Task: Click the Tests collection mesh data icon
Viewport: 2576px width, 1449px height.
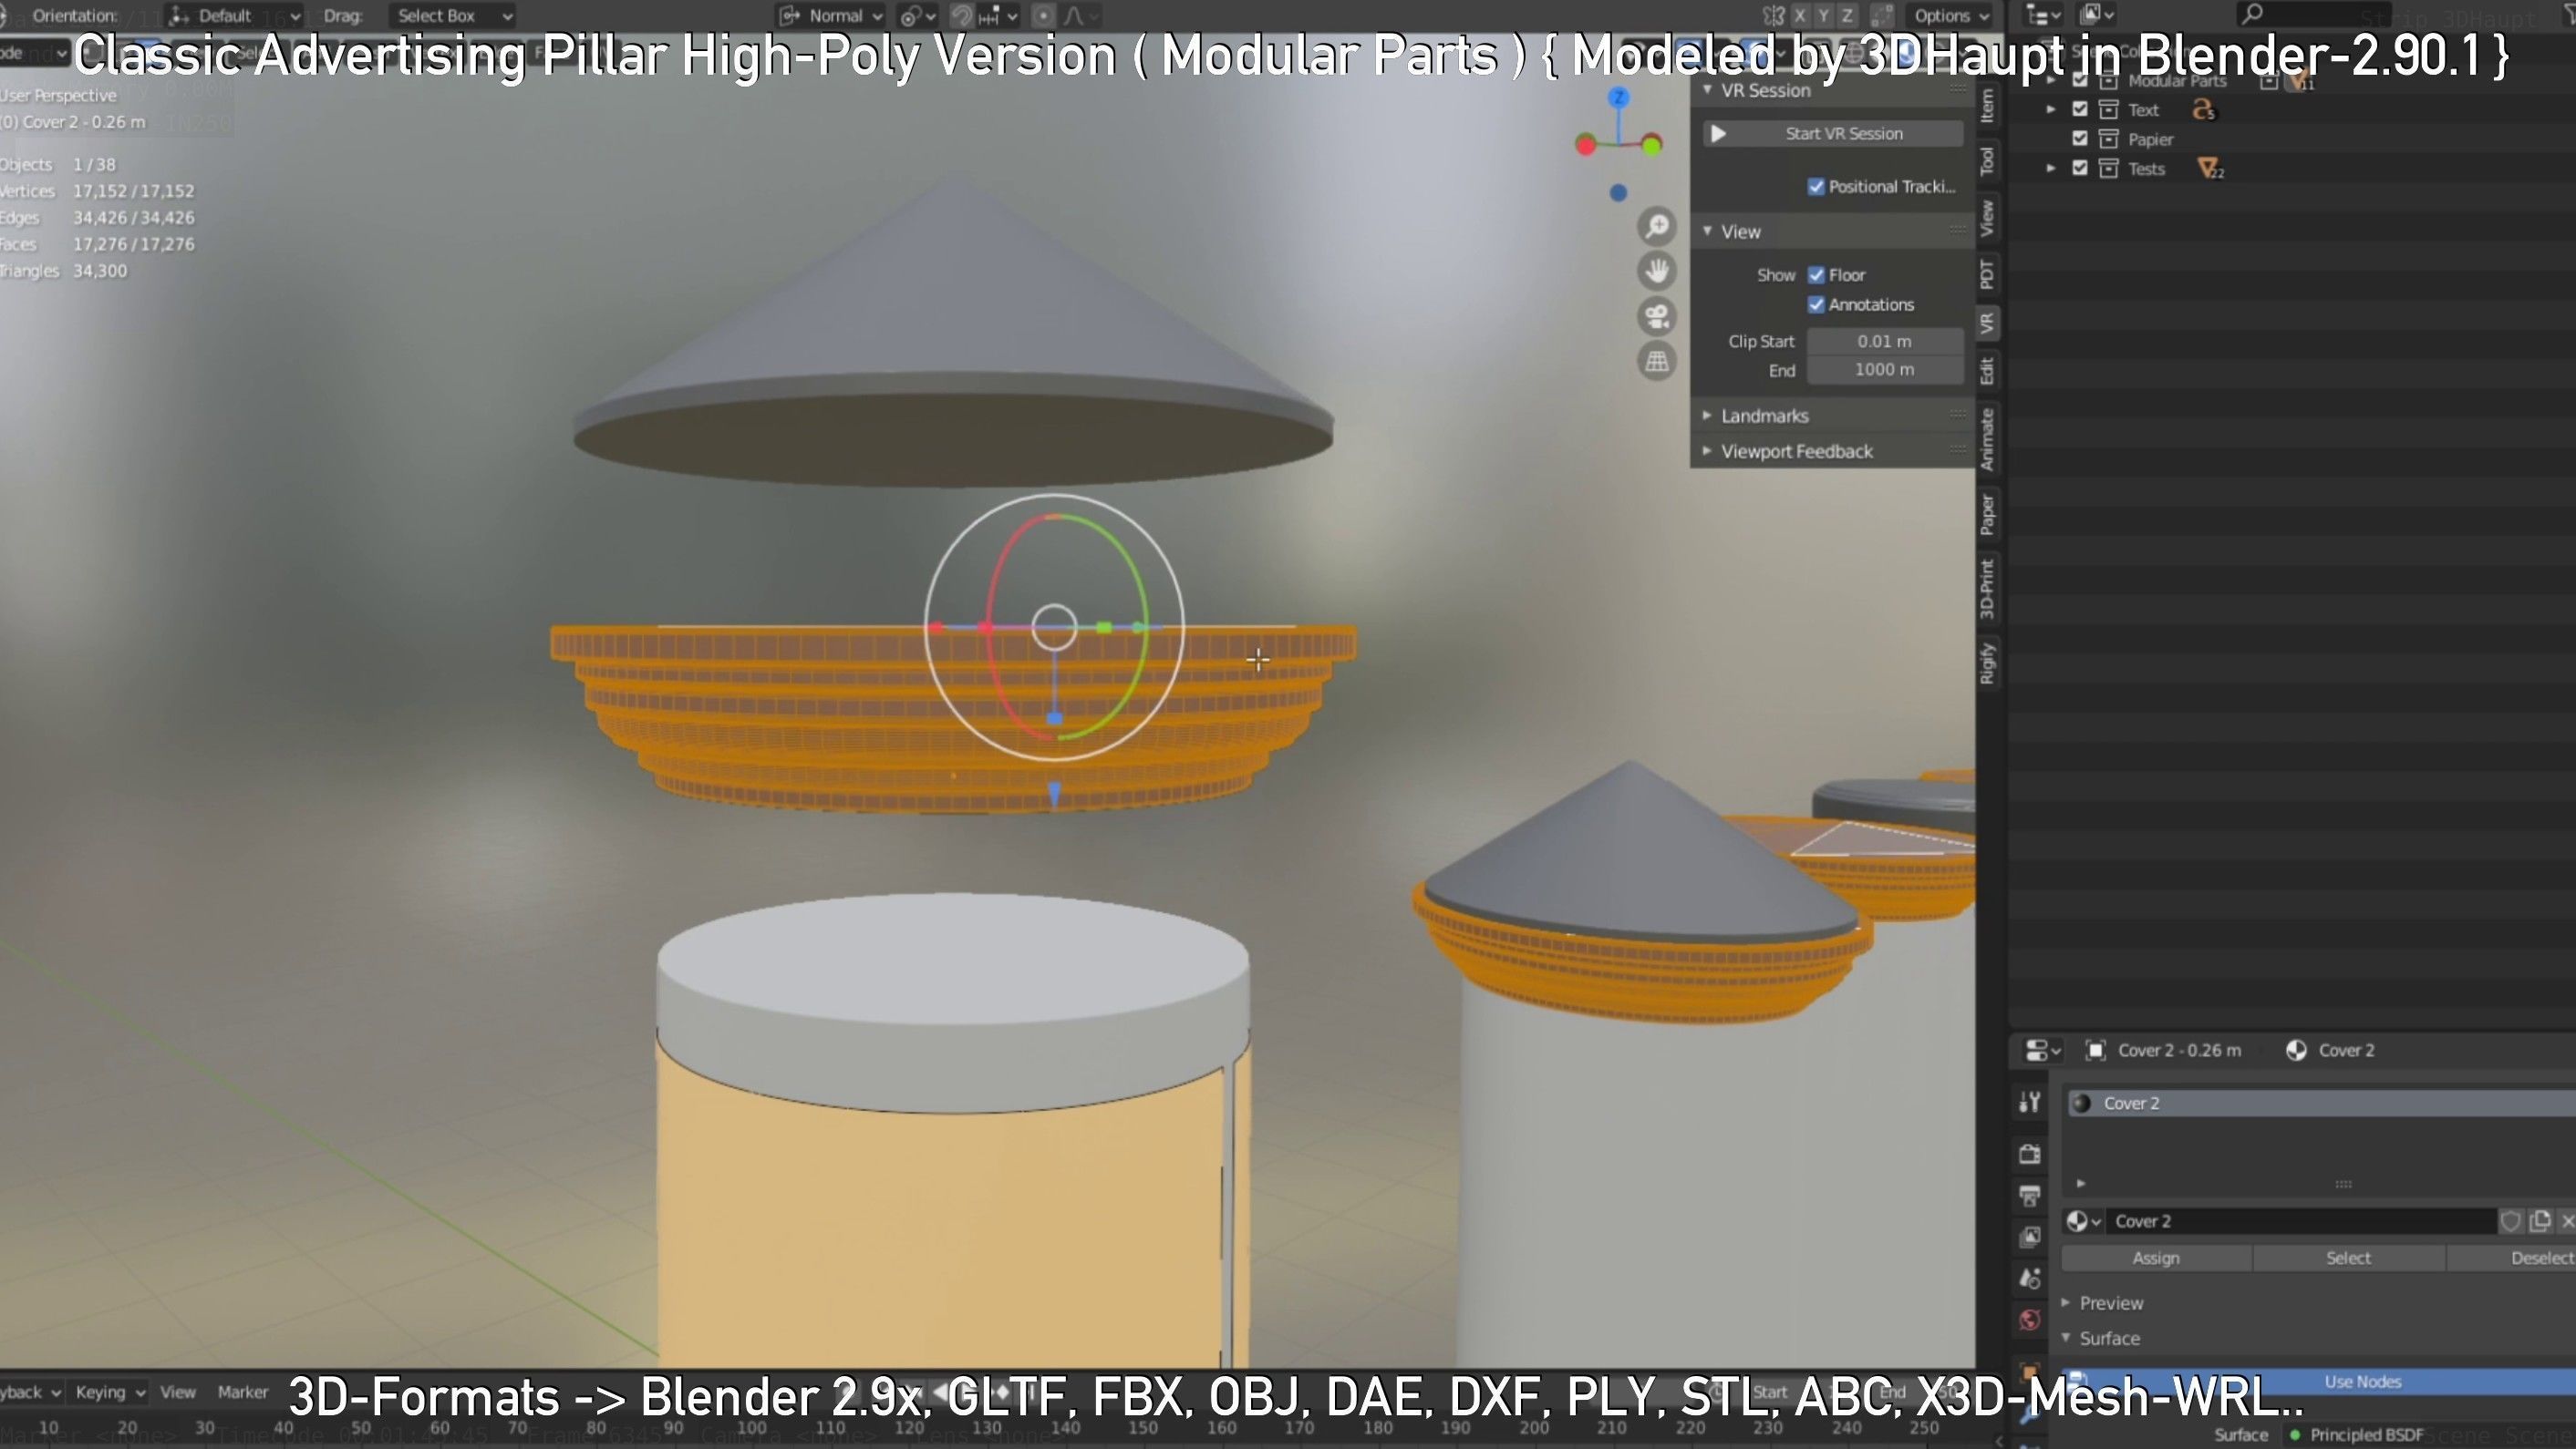Action: tap(2210, 169)
